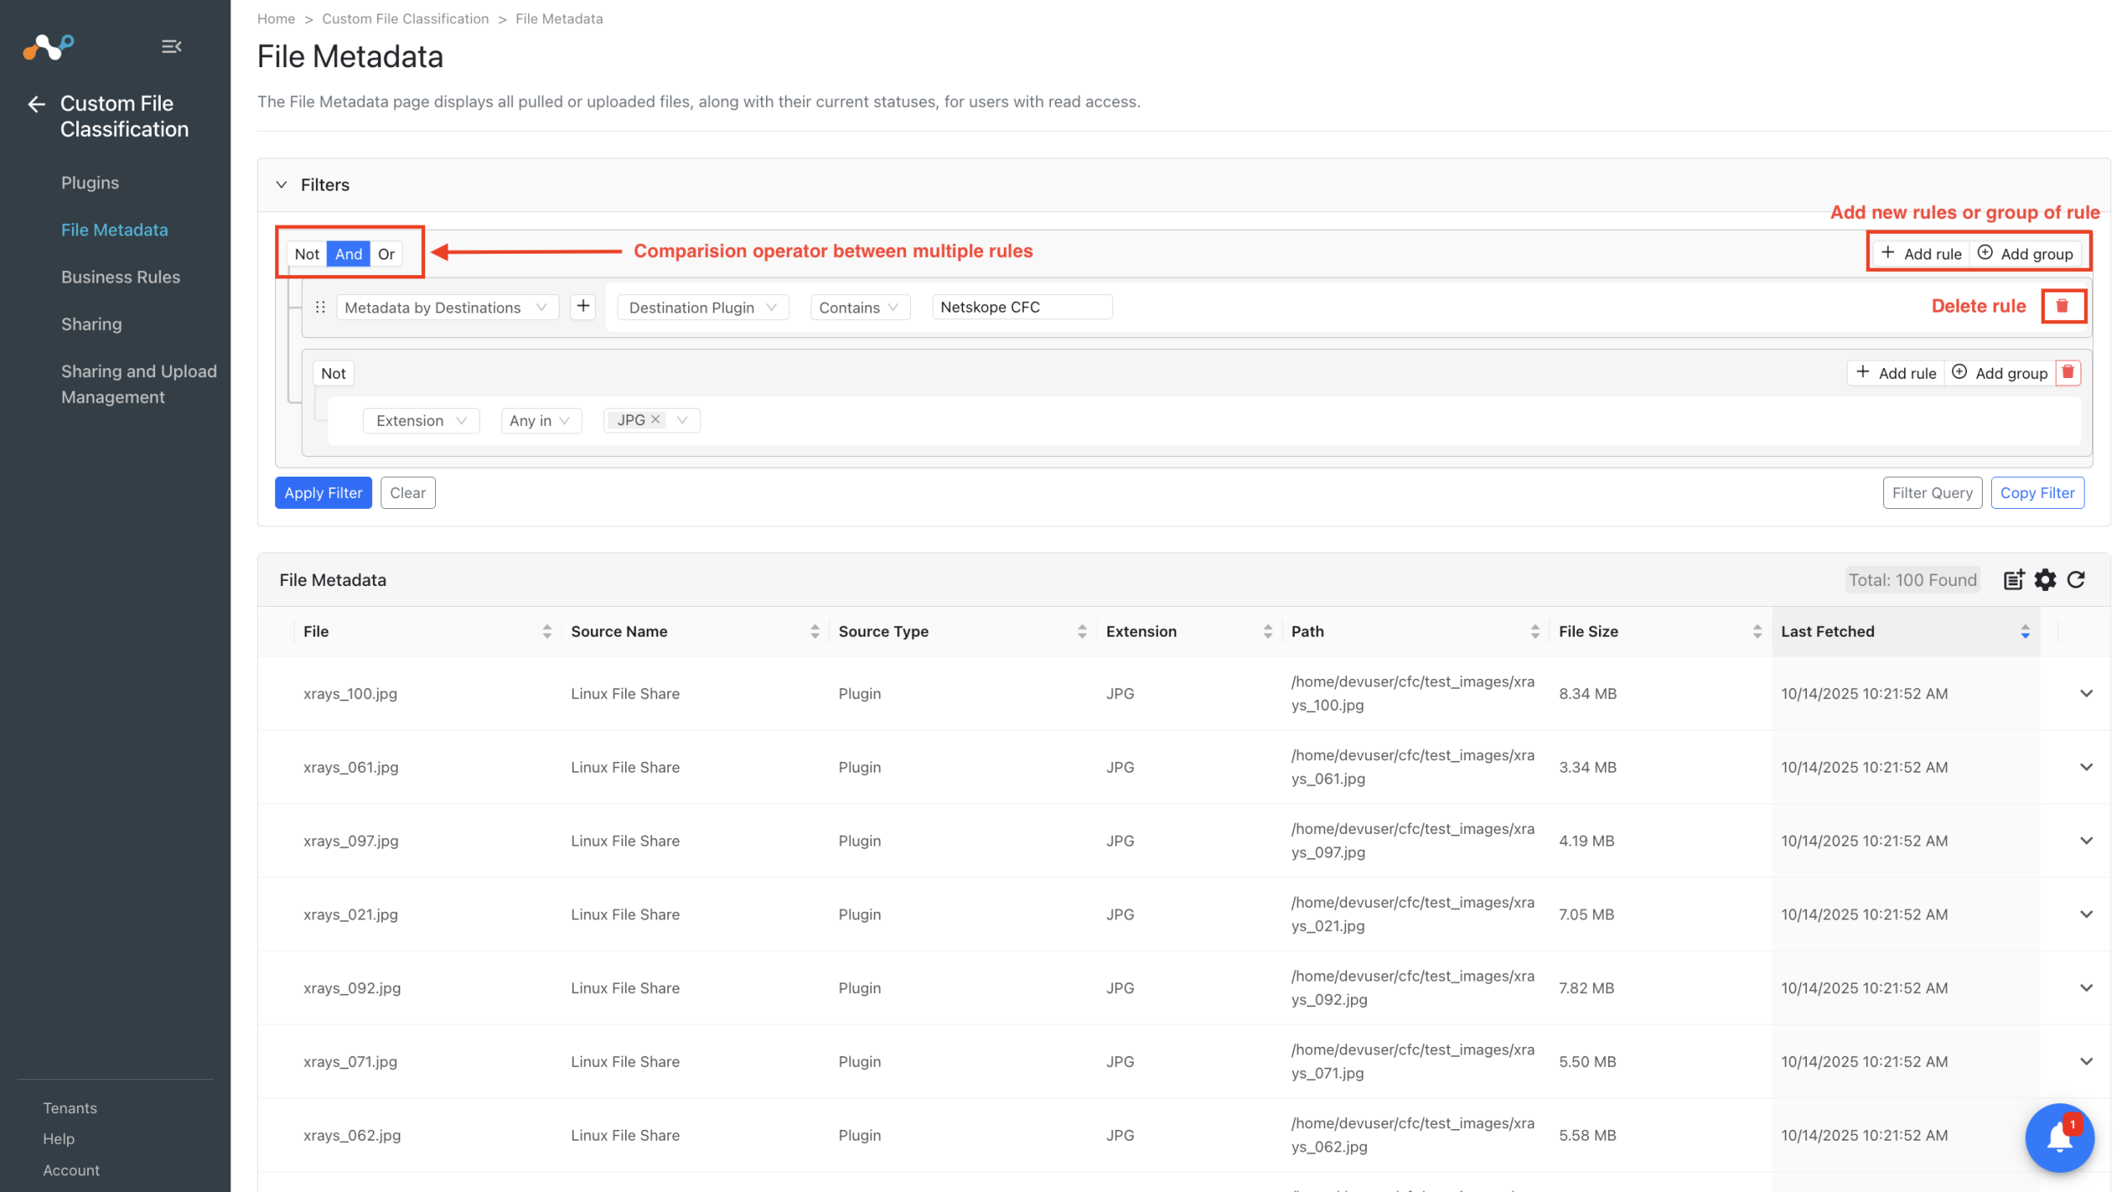Click the back arrow beside Custom File Classification
The height and width of the screenshot is (1192, 2122).
pyautogui.click(x=36, y=104)
